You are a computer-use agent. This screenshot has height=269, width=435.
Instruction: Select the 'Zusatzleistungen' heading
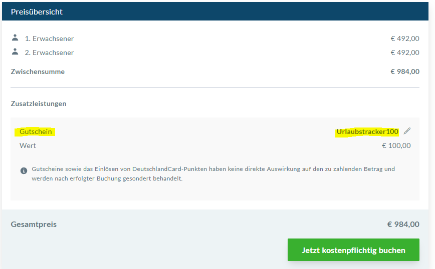tap(39, 104)
